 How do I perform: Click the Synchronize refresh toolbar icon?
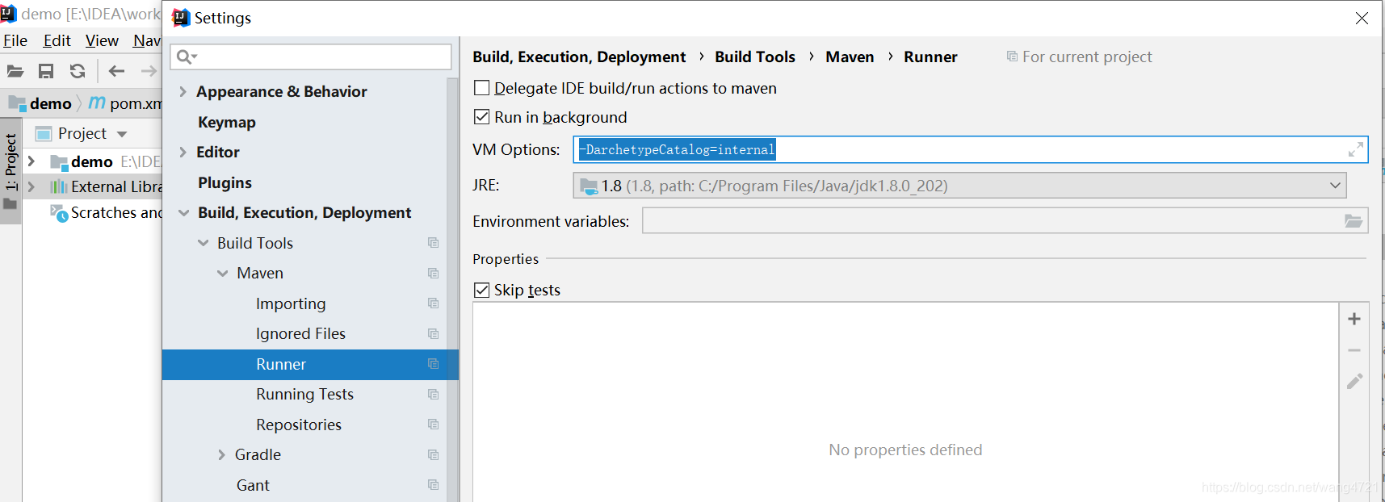pos(78,71)
